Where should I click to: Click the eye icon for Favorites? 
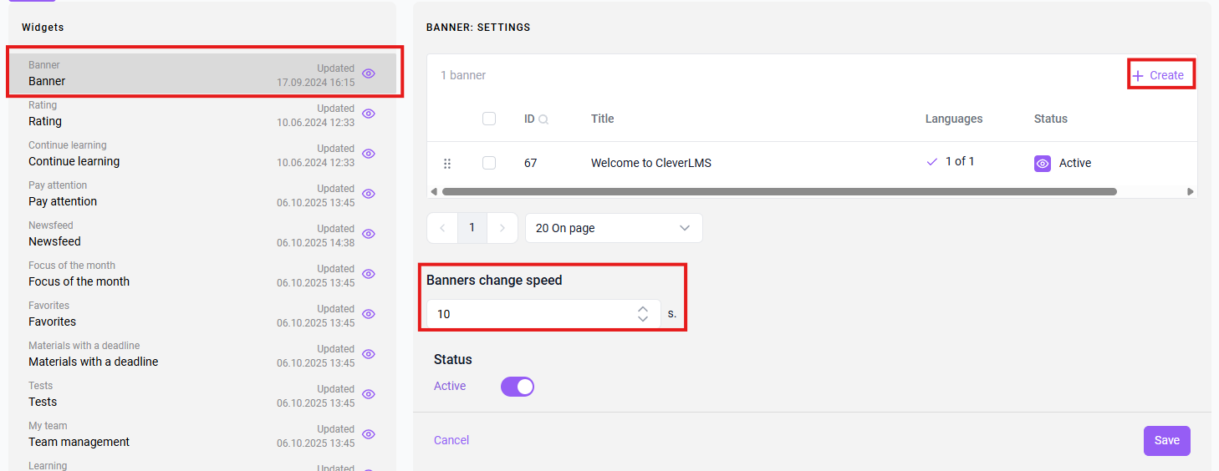369,314
